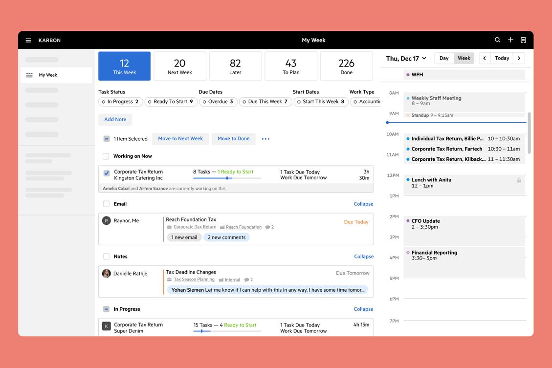
Task: Go to the previous calendar period arrow
Action: point(485,58)
